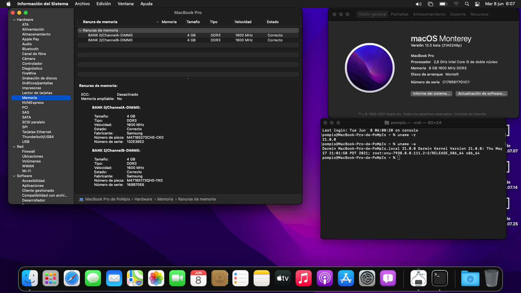Select the BANK 2/ChannelB-DIMM0 table row

pos(188,40)
